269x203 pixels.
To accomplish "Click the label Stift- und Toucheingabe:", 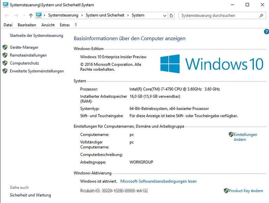I will pos(102,116).
